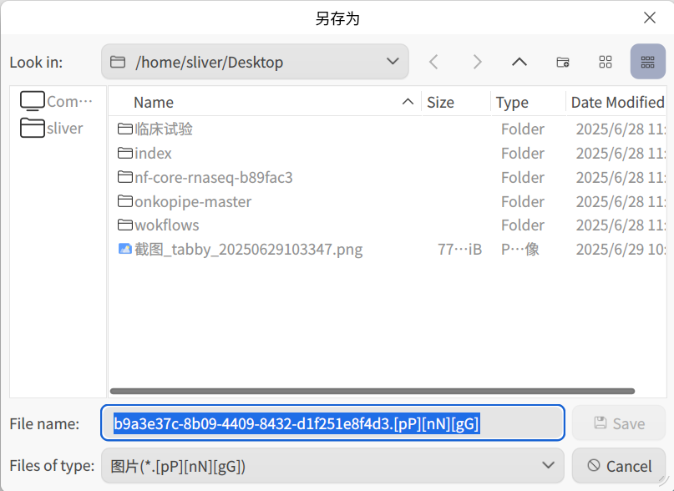Open the Files of type dropdown
This screenshot has width=674, height=491.
click(x=332, y=466)
